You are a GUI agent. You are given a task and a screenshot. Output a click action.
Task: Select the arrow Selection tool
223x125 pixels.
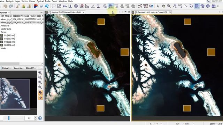(158, 6)
